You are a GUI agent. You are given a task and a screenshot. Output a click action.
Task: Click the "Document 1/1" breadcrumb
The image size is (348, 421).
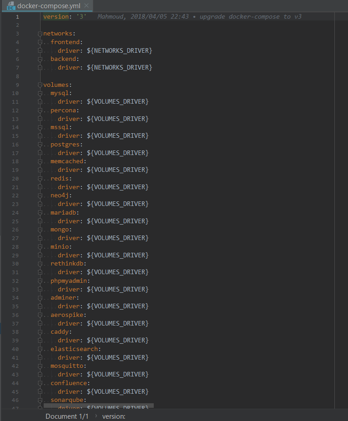(67, 416)
